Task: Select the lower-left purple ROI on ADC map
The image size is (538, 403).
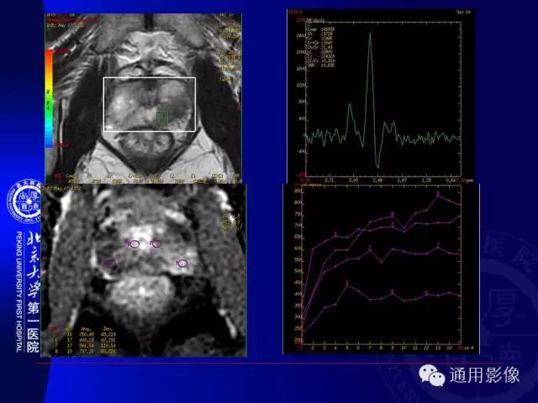Action: pos(109,263)
